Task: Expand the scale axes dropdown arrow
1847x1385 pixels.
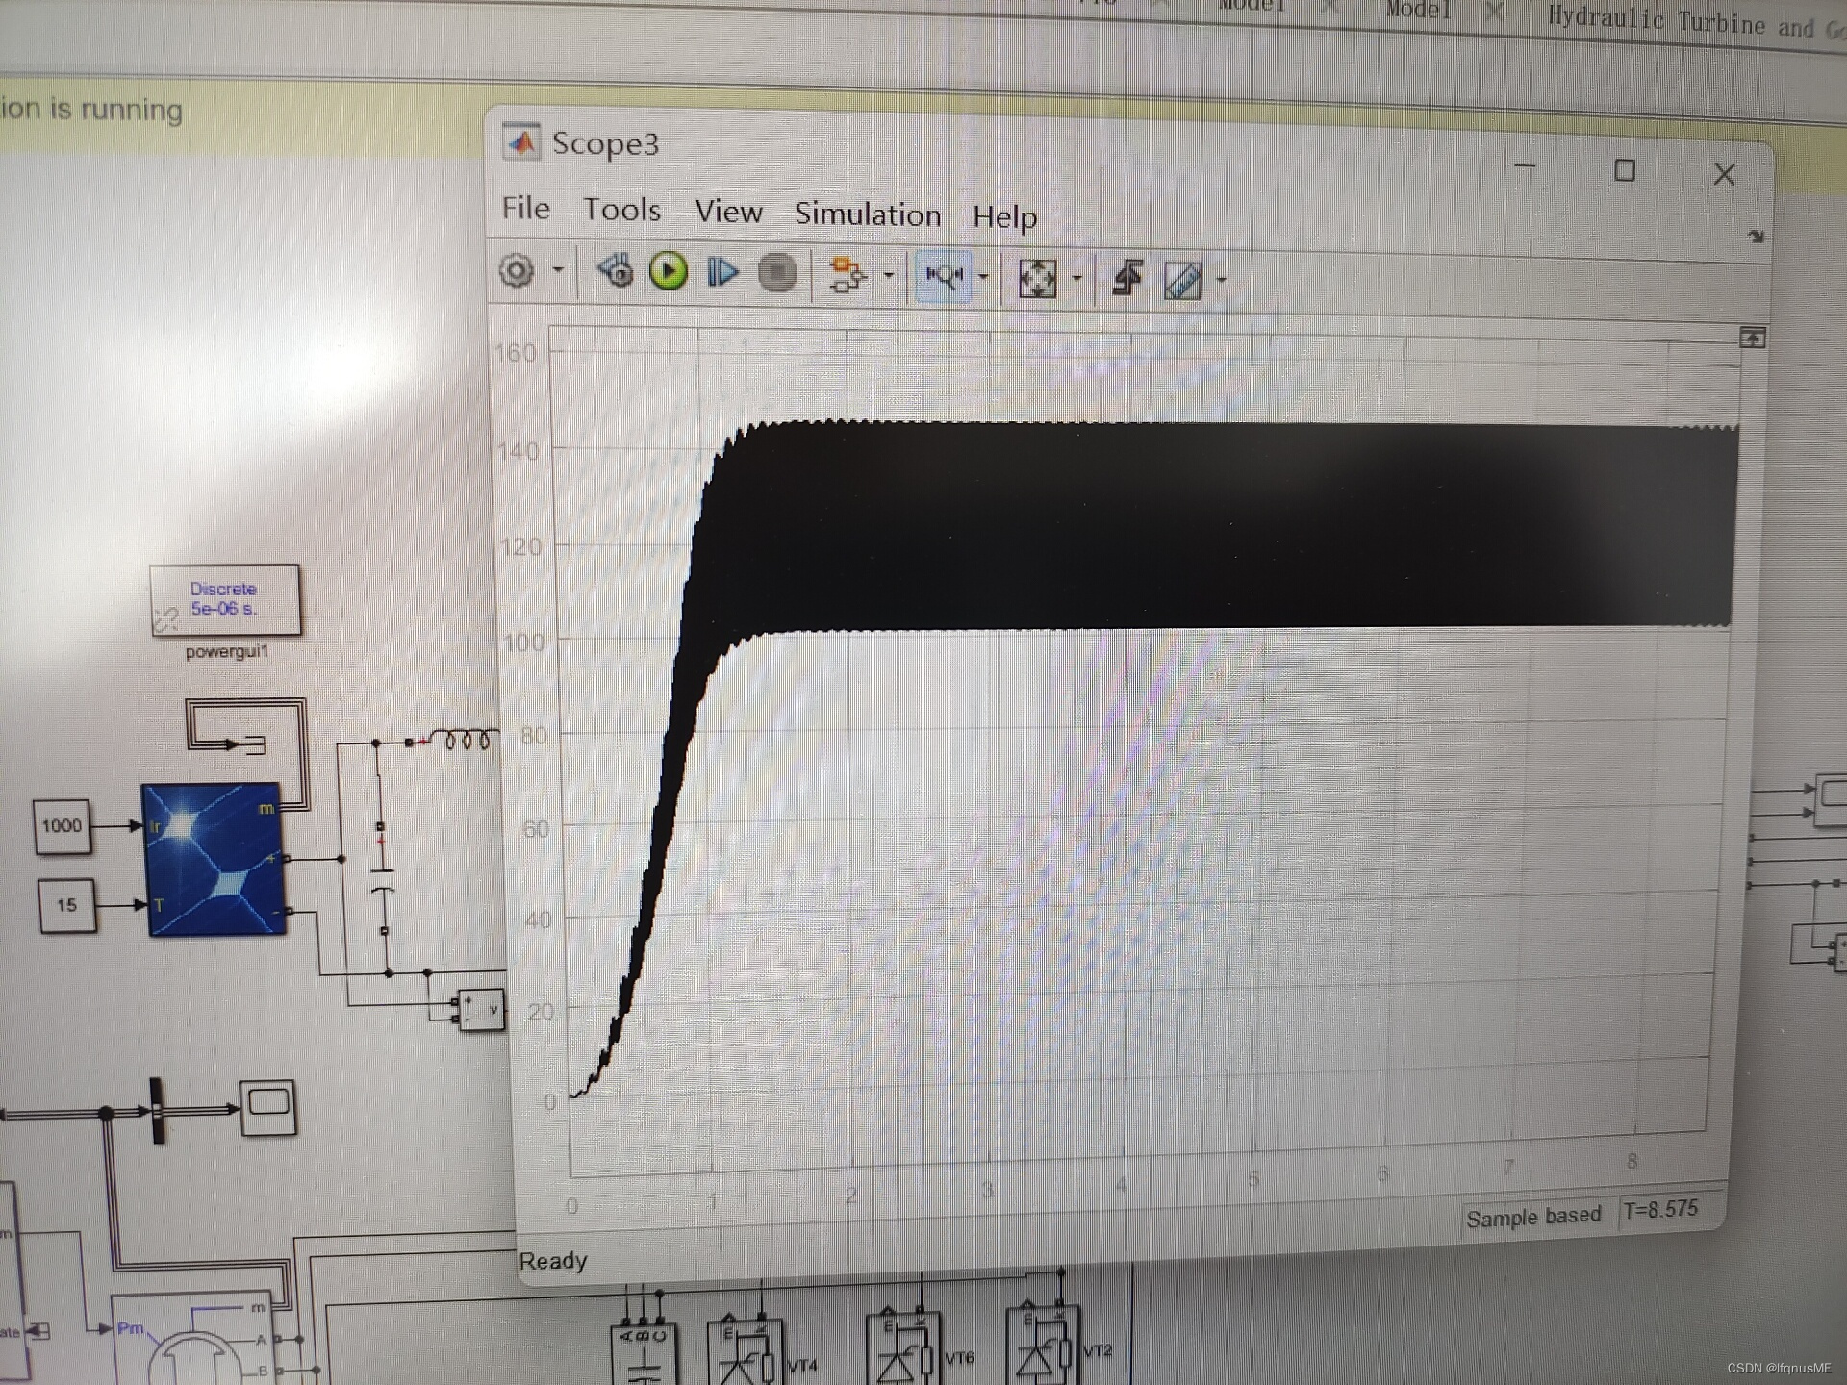Action: coord(1076,279)
